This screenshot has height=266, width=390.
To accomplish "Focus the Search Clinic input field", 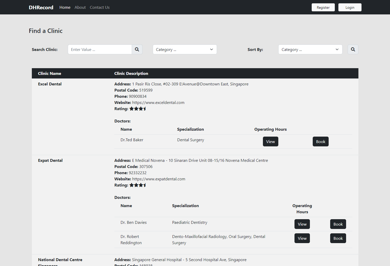I will pyautogui.click(x=100, y=49).
